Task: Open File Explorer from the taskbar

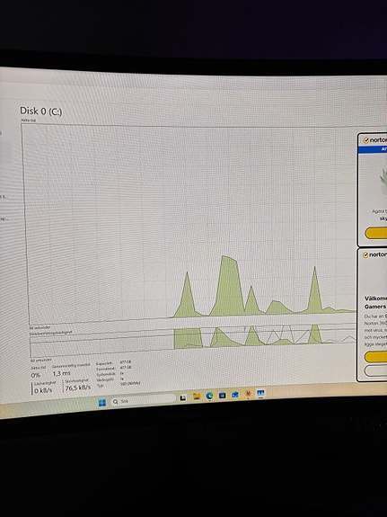Action: pyautogui.click(x=197, y=397)
